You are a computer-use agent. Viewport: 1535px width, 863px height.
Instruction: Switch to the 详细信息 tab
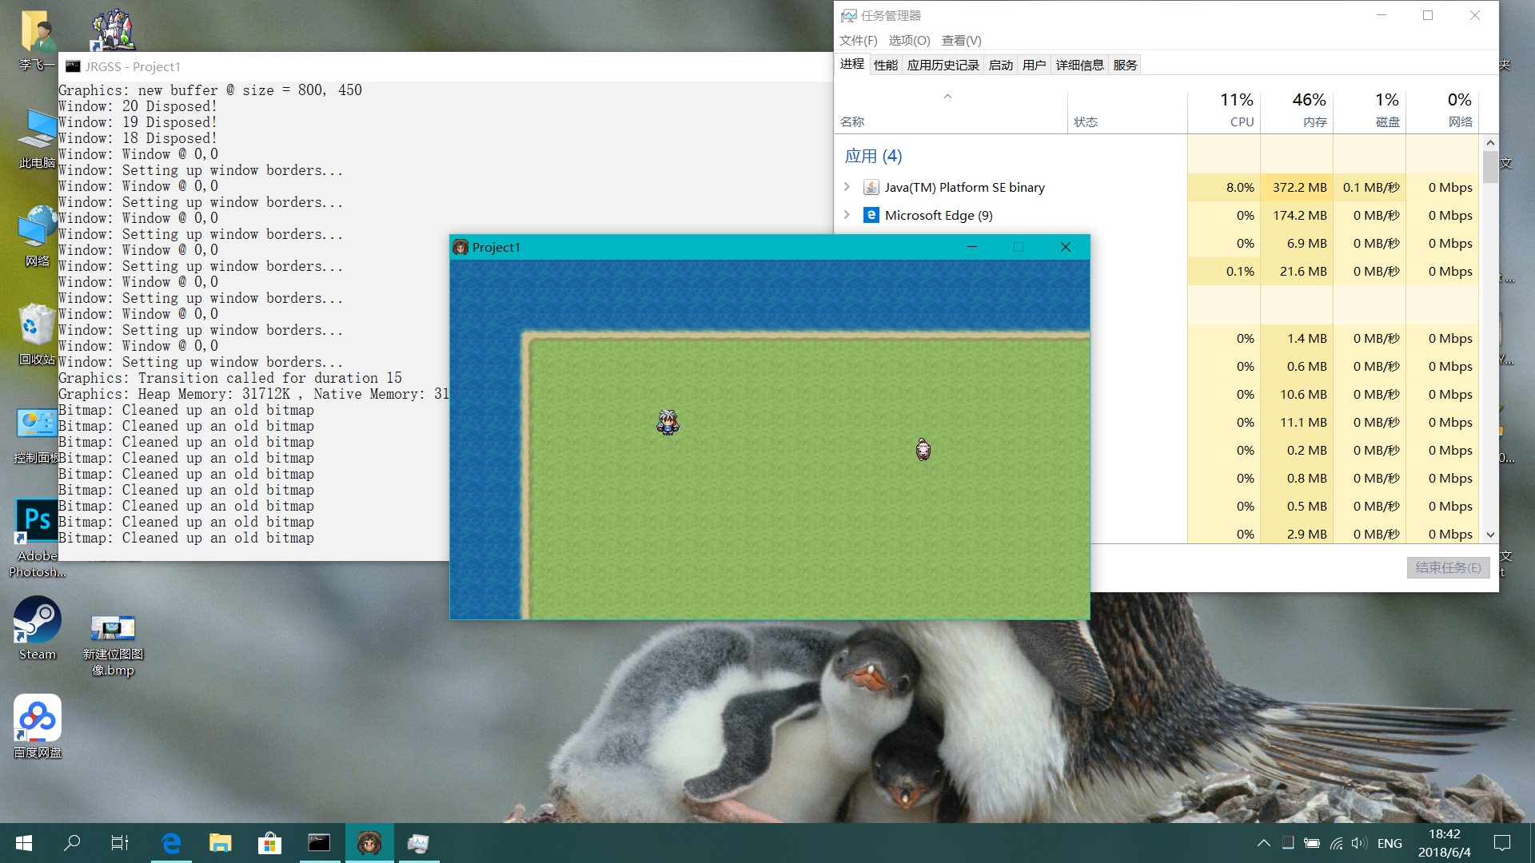pyautogui.click(x=1079, y=65)
